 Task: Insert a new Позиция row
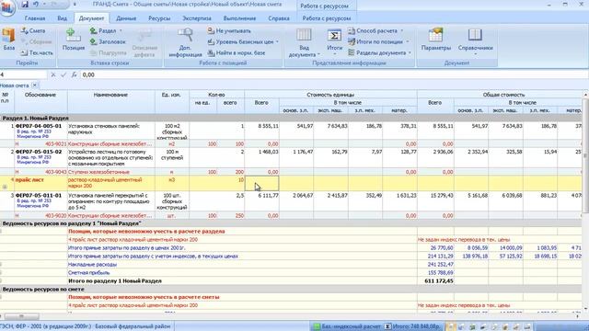click(x=74, y=40)
